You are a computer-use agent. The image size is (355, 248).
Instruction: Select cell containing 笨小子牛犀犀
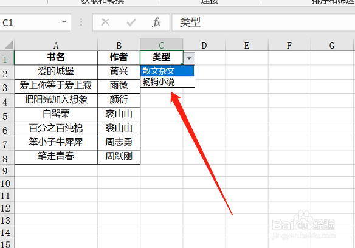56,143
